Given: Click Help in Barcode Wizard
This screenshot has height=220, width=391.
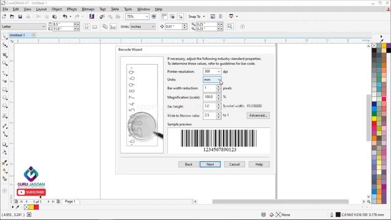Looking at the screenshot, I should coord(259,164).
